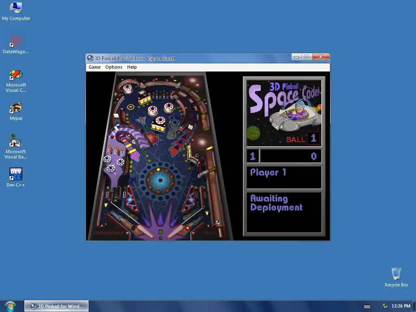Select the Dev-C++ desktop icon
The height and width of the screenshot is (312, 416).
click(x=16, y=177)
